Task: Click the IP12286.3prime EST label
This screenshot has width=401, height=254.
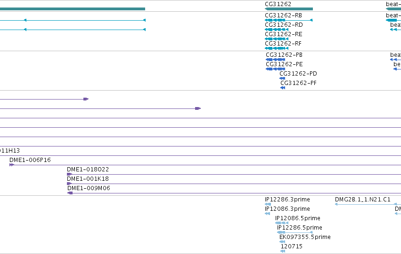Action: (287, 200)
